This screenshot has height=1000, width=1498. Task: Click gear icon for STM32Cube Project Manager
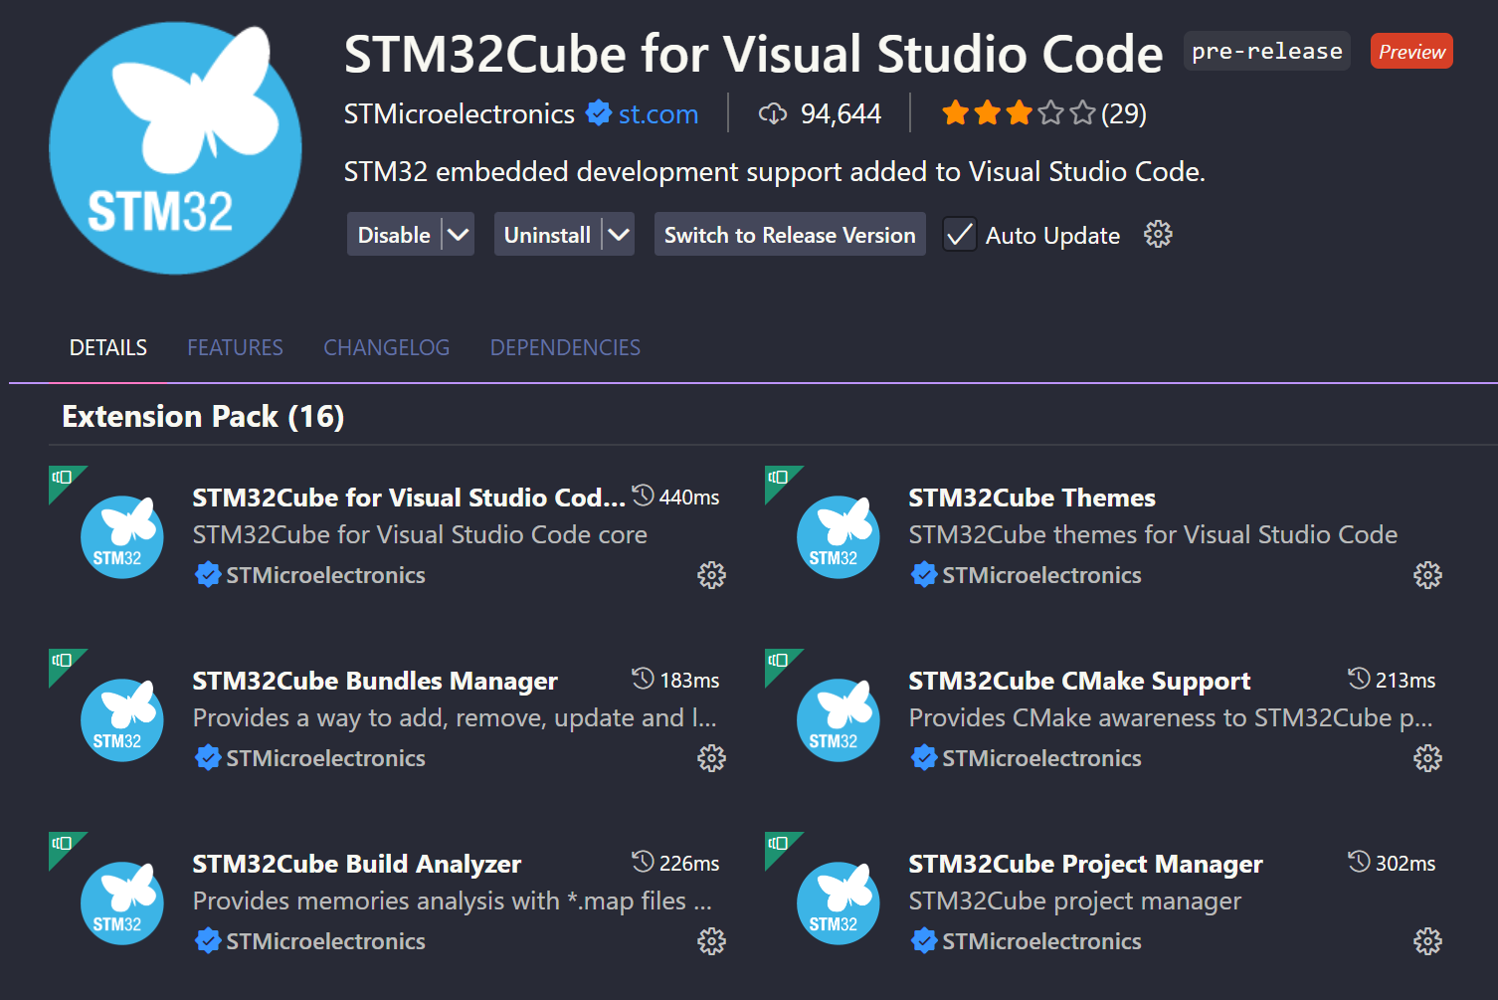(1427, 941)
